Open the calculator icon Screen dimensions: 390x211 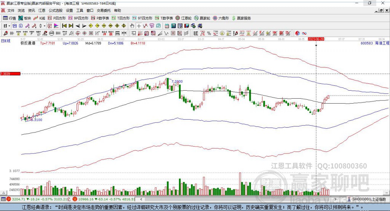173,26
